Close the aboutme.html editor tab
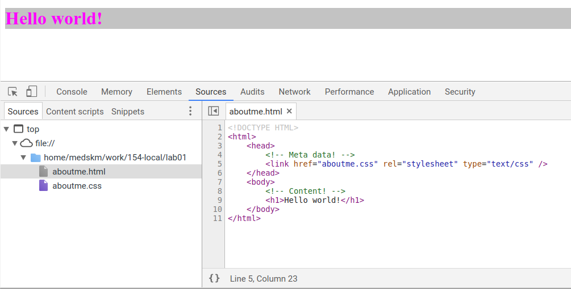This screenshot has width=571, height=289. 289,111
